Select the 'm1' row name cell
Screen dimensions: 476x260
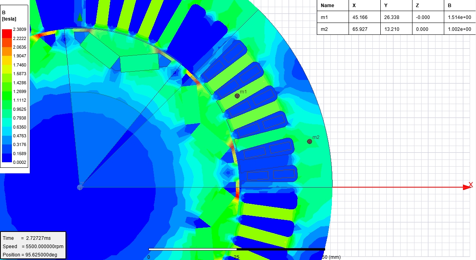pyautogui.click(x=333, y=17)
